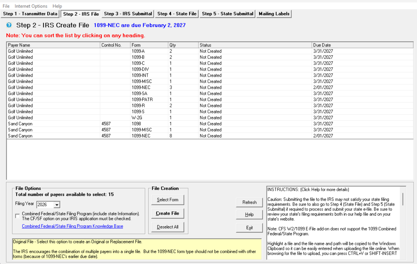Click the Select Form button
Screen dimensions: 417x264
pos(168,200)
